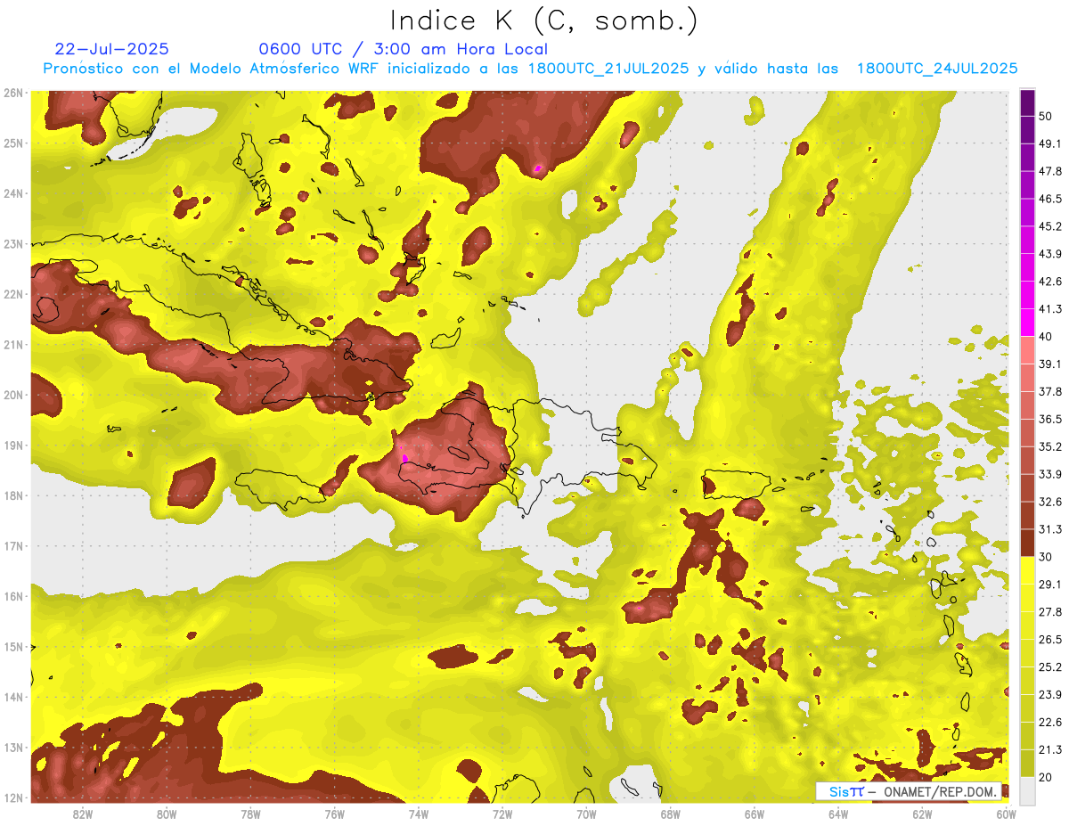Click the "25N" latitude axis label
The image size is (1069, 826).
click(12, 143)
